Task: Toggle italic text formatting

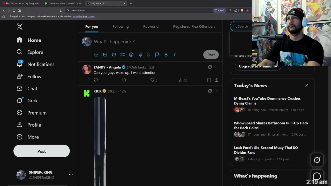Action: (x=175, y=55)
